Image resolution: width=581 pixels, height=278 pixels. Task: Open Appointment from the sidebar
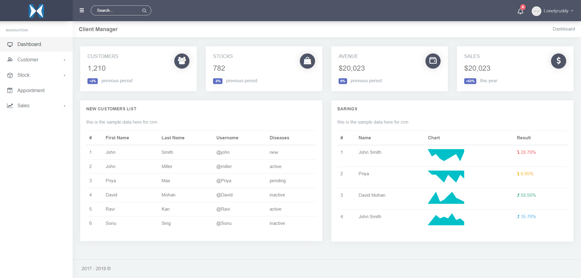(31, 91)
